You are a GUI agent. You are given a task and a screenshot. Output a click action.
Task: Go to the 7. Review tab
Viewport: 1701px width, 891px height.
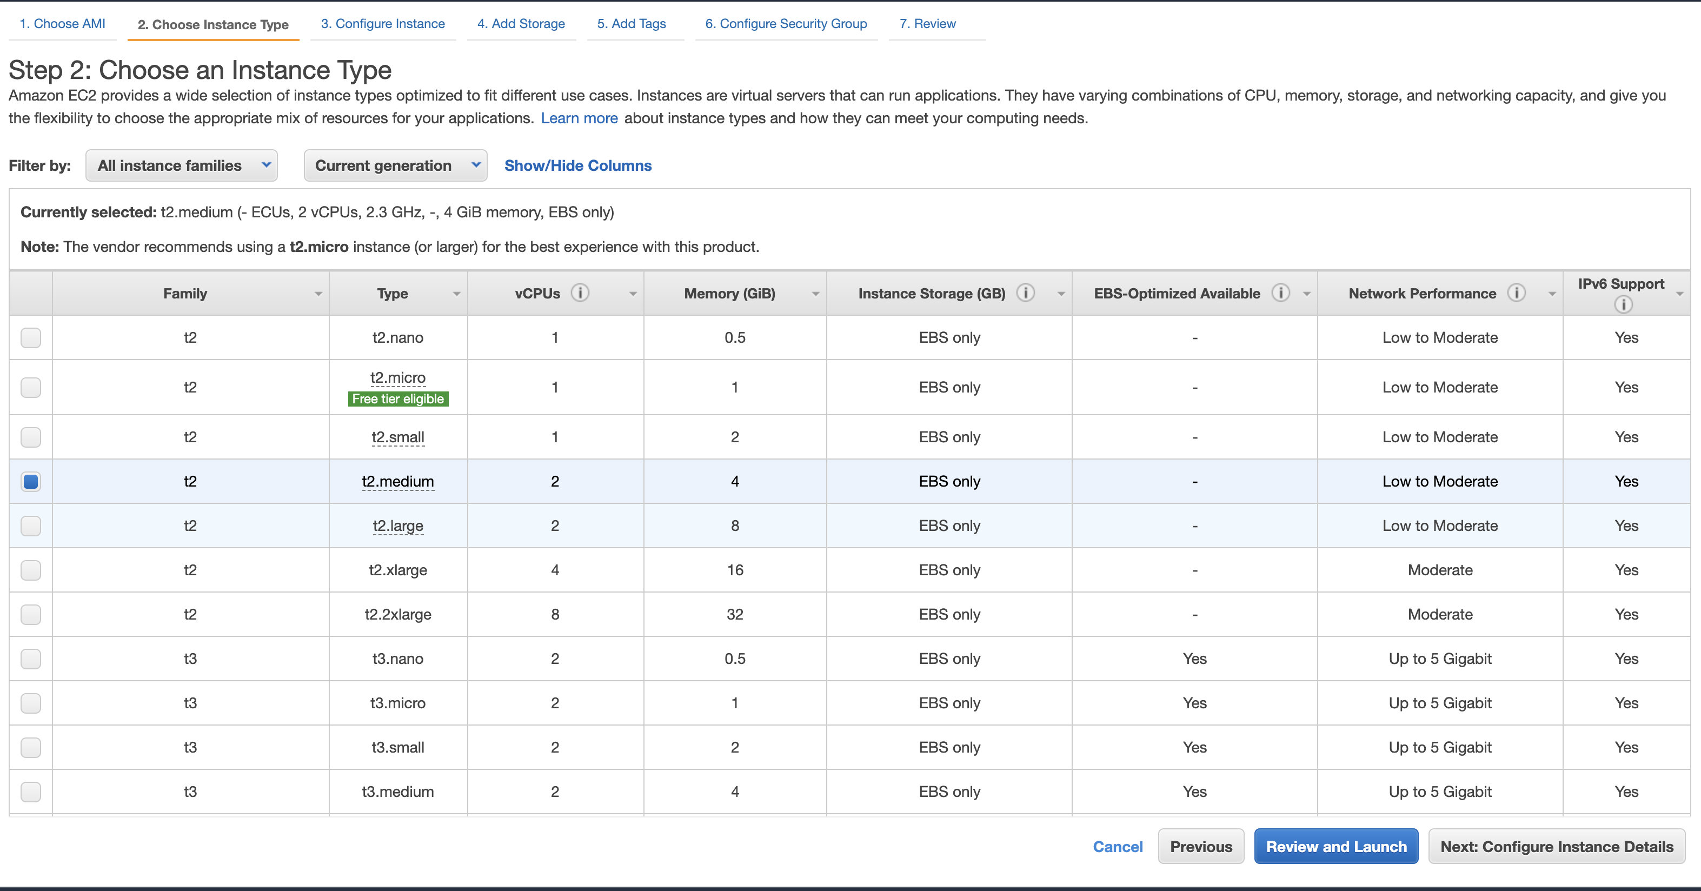(928, 24)
